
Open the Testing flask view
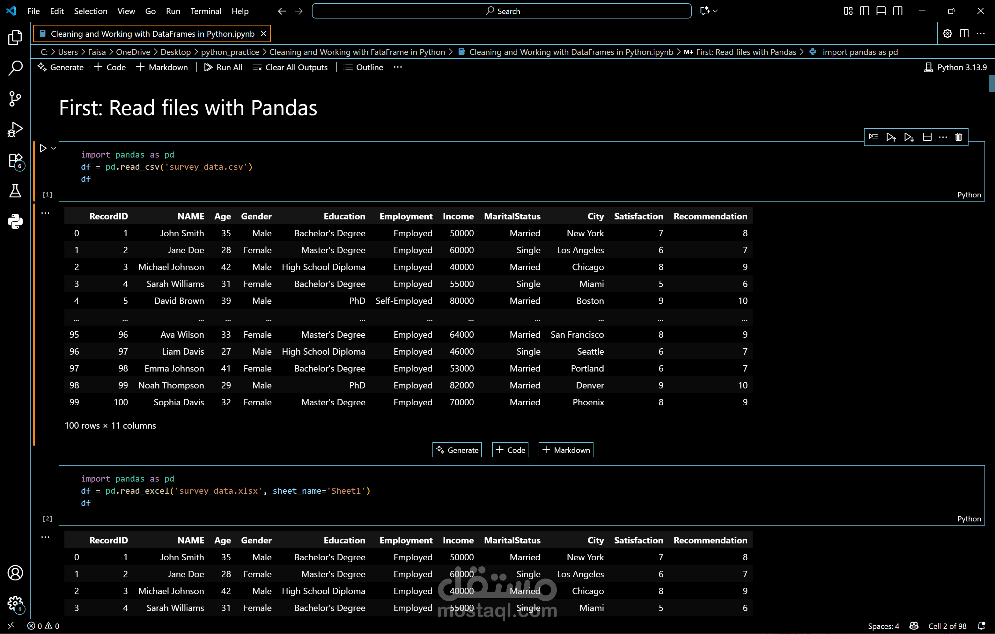15,191
